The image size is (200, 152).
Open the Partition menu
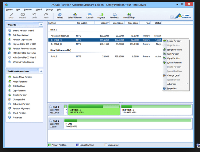28,10
